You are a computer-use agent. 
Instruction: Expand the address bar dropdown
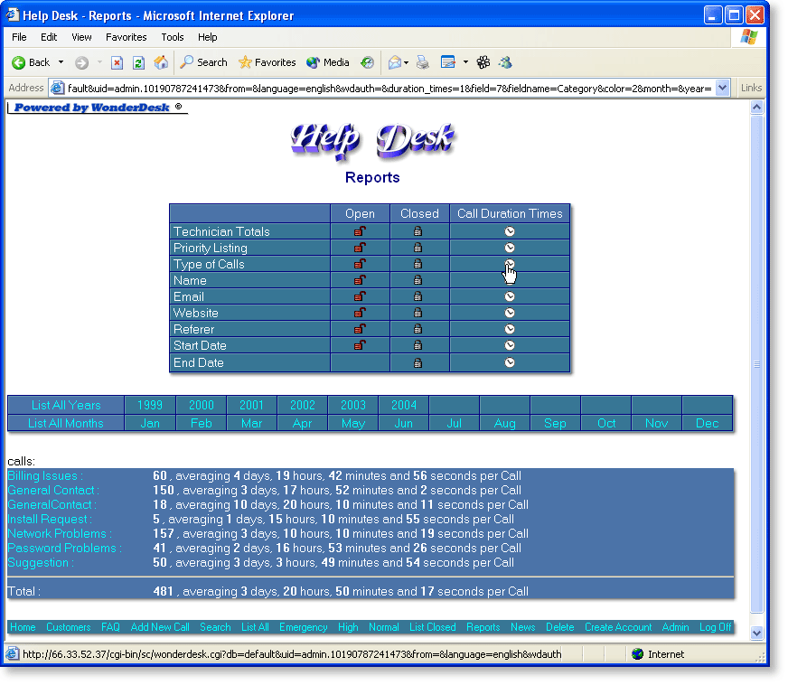pos(722,88)
